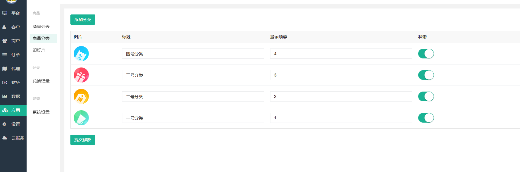Click the green icon for 一号分类

pyautogui.click(x=81, y=118)
